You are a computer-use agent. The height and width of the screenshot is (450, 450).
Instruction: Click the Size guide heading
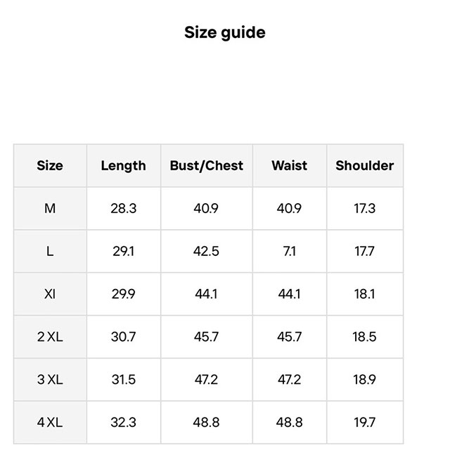point(224,32)
